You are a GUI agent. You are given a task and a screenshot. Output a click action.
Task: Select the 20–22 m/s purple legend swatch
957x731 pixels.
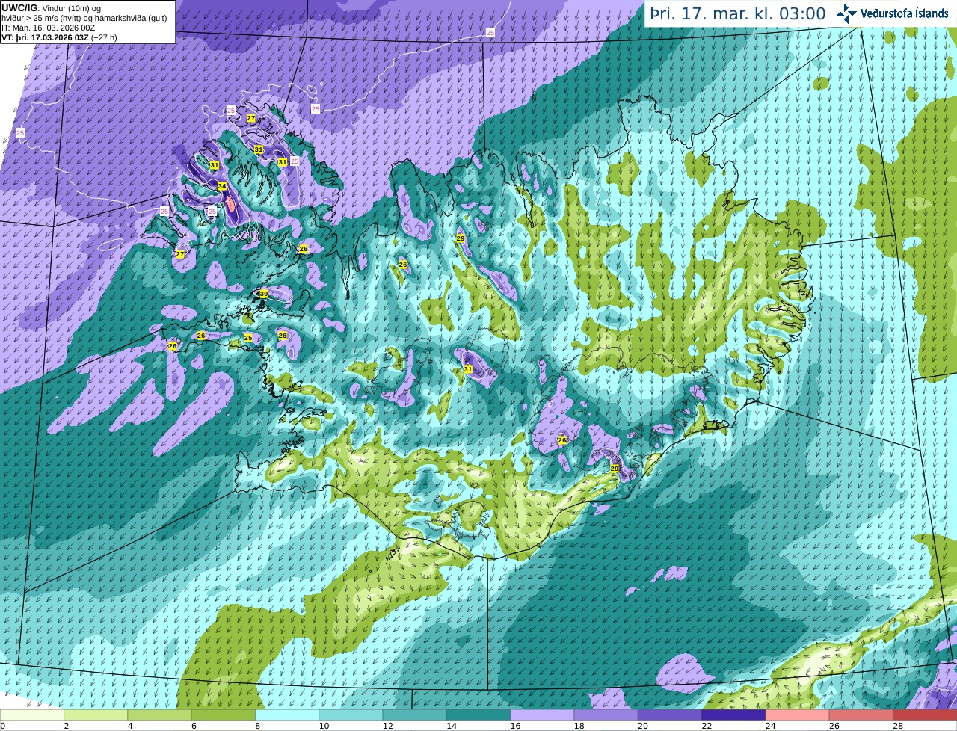pyautogui.click(x=670, y=715)
